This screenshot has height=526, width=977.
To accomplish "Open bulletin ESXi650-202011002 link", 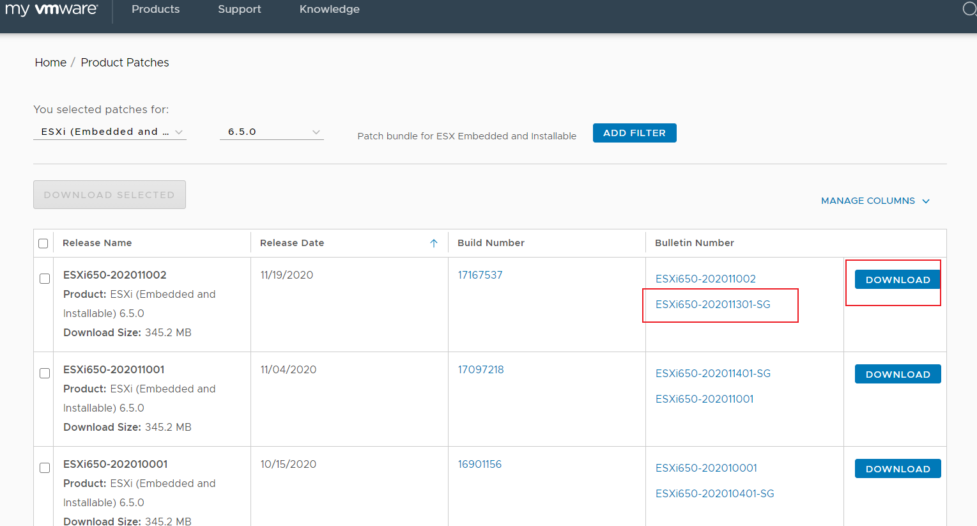I will pyautogui.click(x=705, y=279).
